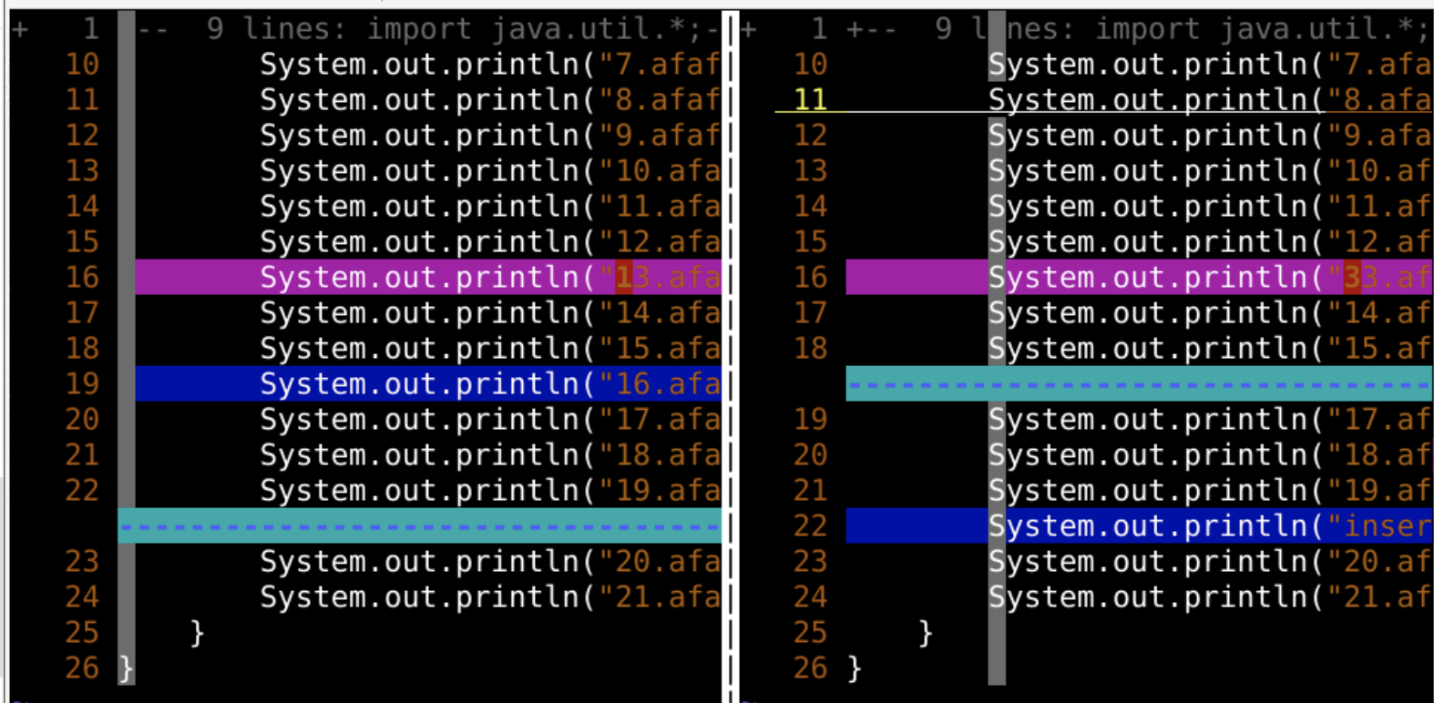Click the right pane println line containing "20.af
The width and height of the screenshot is (1434, 703).
[1210, 562]
